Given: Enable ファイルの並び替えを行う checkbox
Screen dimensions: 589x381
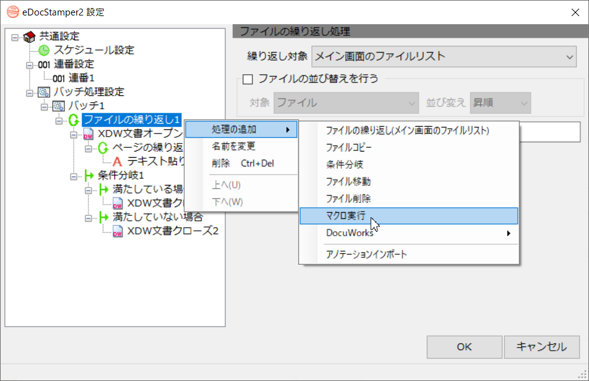Looking at the screenshot, I should 247,79.
